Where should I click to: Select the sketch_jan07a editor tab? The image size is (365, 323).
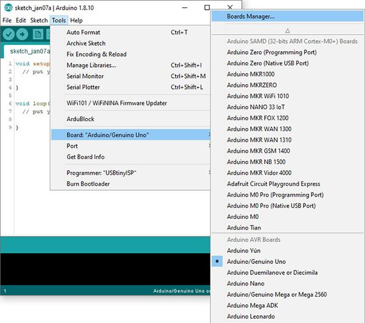27,51
